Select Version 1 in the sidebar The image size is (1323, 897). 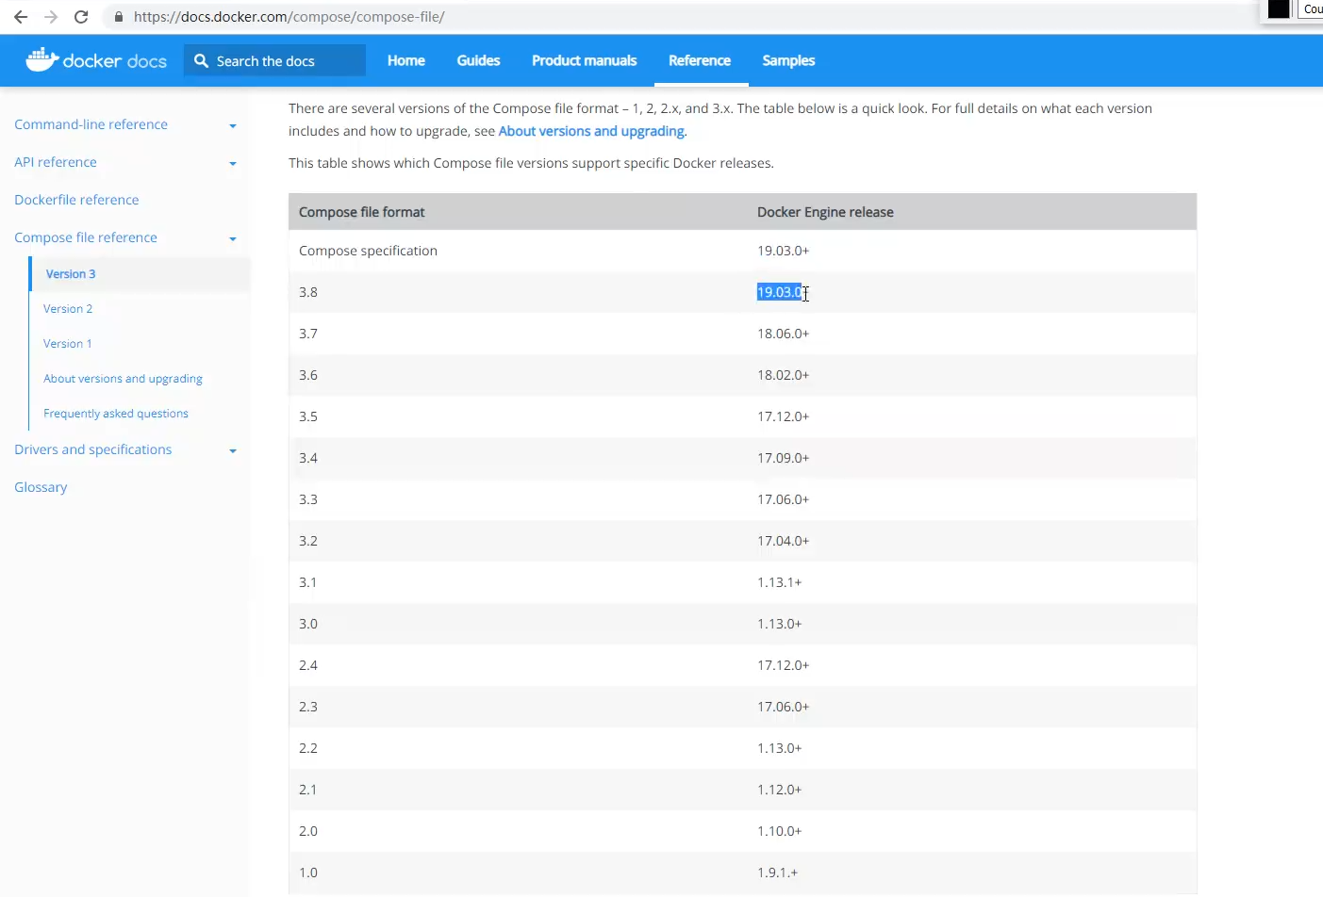pos(68,344)
